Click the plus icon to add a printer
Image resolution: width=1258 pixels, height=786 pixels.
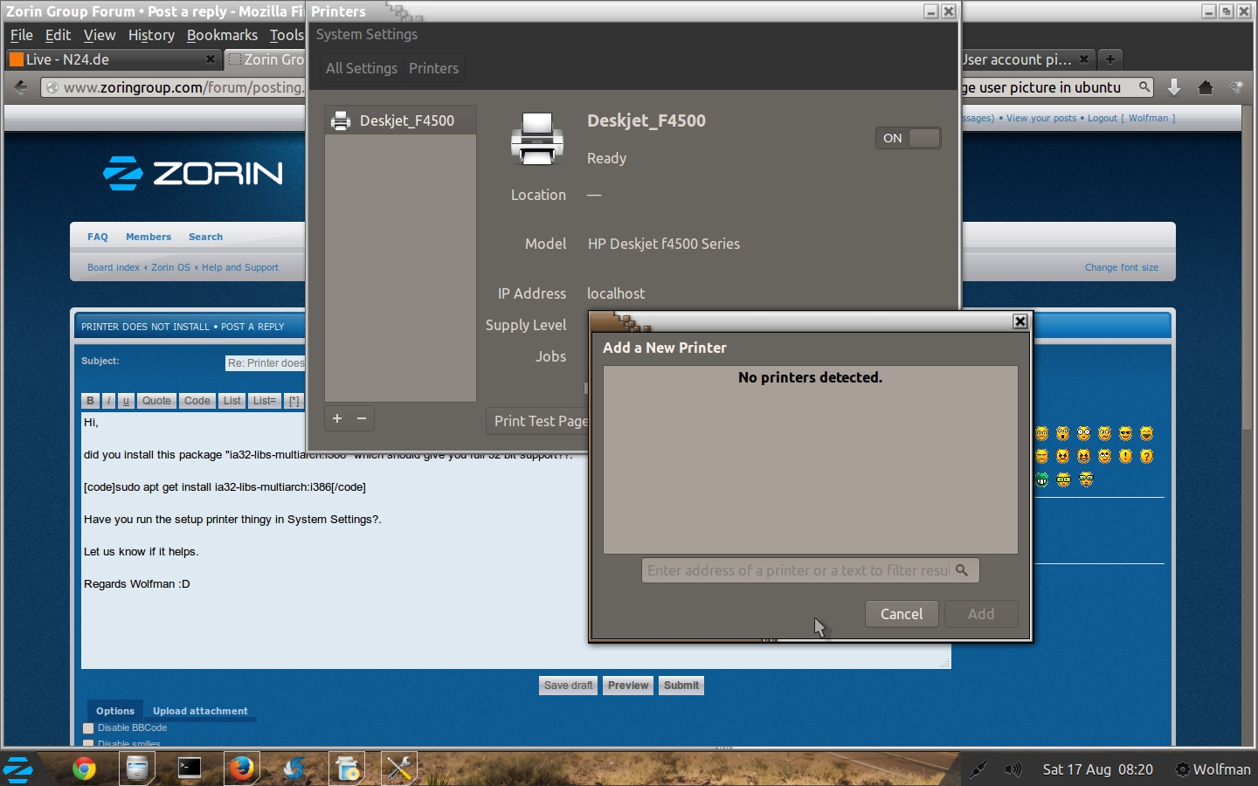click(x=337, y=418)
